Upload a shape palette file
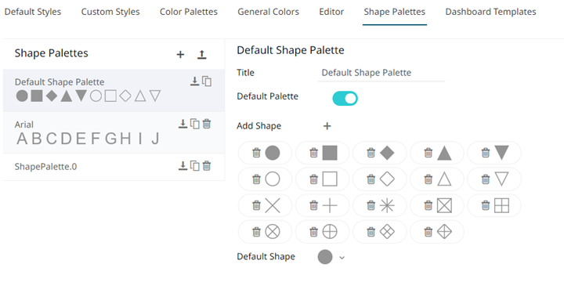The image size is (564, 282). 202,54
